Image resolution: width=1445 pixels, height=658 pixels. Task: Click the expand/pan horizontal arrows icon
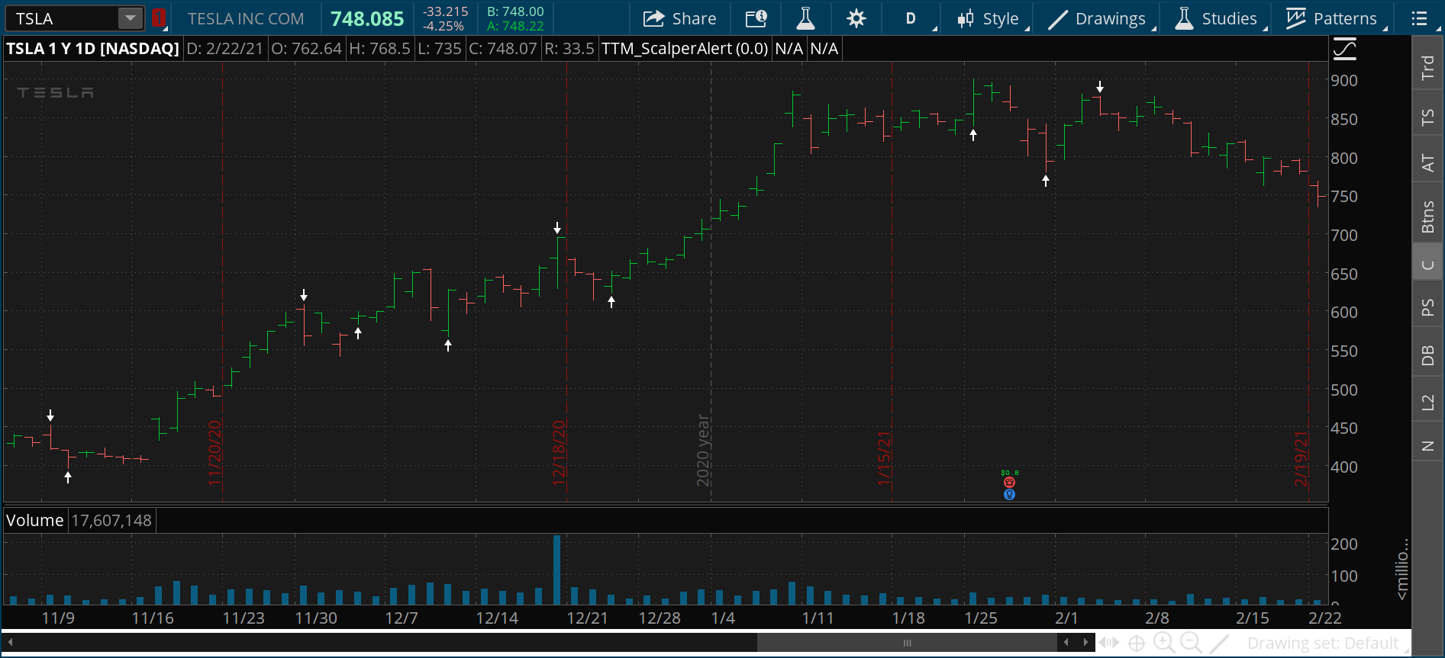click(x=1109, y=643)
